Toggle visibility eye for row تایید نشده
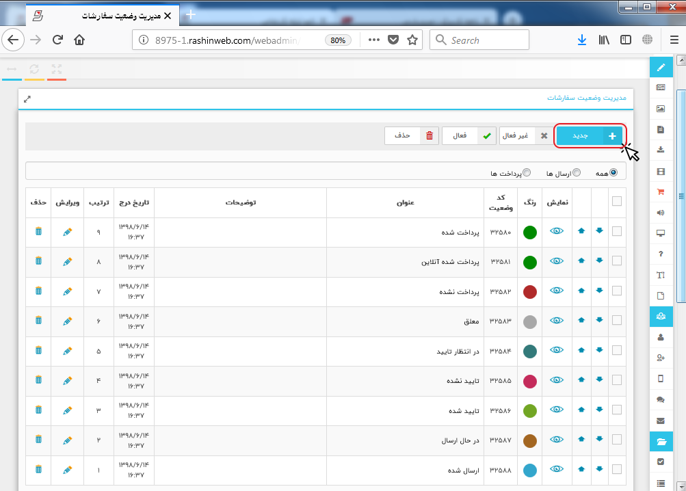686x491 pixels. pyautogui.click(x=557, y=380)
